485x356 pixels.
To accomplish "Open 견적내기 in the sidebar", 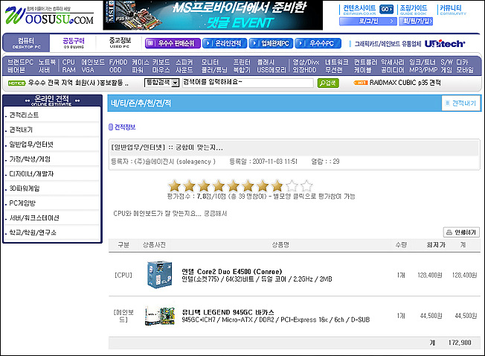I will 21,130.
